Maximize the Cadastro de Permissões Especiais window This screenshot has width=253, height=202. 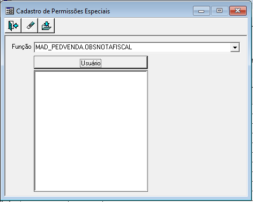220,11
